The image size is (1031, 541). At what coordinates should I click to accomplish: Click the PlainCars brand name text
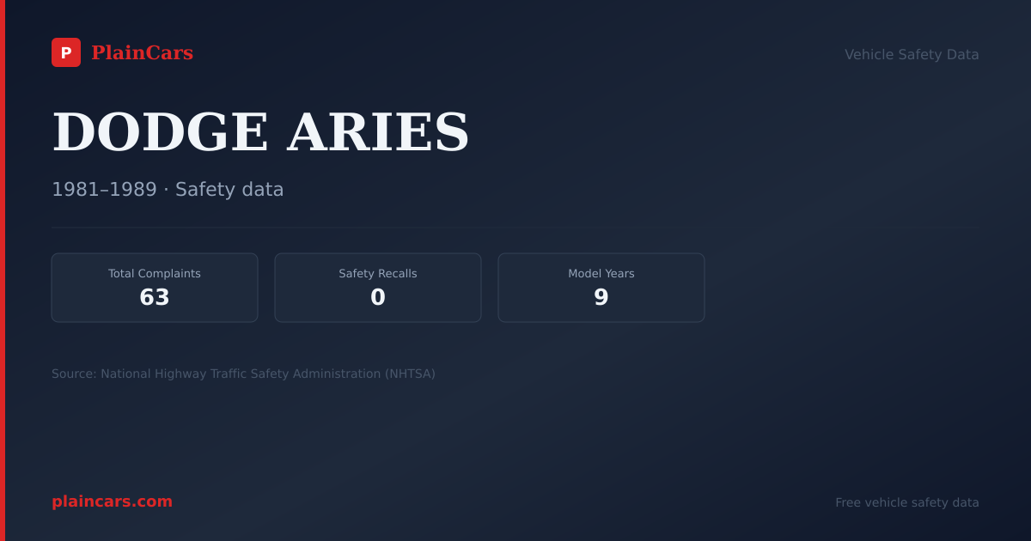pyautogui.click(x=142, y=53)
